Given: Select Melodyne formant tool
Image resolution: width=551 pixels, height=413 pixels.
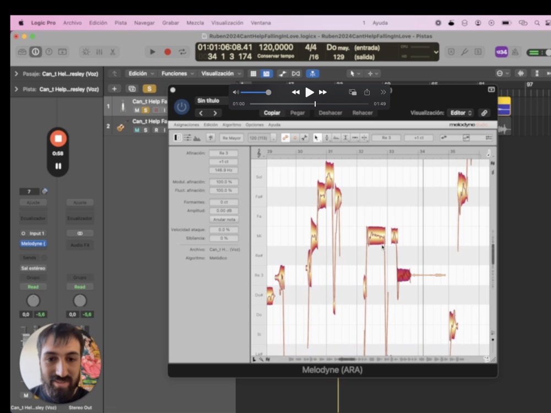Looking at the screenshot, I should coord(336,138).
